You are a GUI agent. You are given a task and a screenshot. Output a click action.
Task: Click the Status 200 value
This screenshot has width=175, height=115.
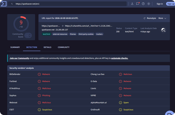click(x=118, y=32)
